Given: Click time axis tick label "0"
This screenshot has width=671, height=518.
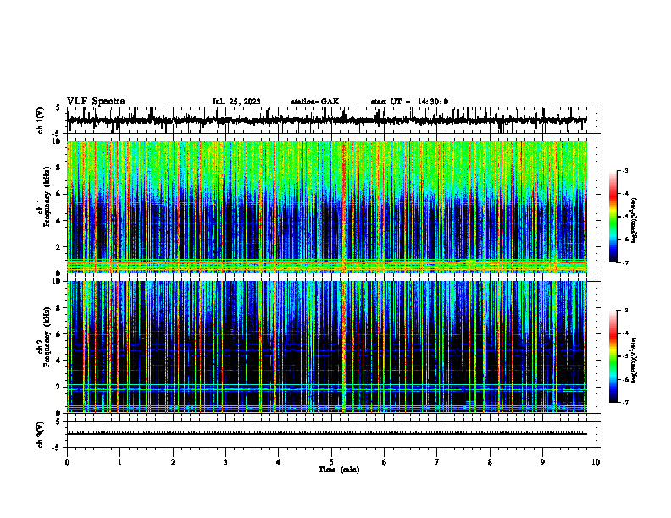Looking at the screenshot, I should (67, 462).
